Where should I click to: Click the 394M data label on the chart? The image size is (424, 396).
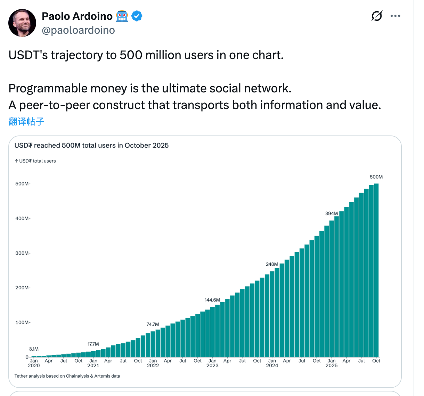click(x=331, y=213)
